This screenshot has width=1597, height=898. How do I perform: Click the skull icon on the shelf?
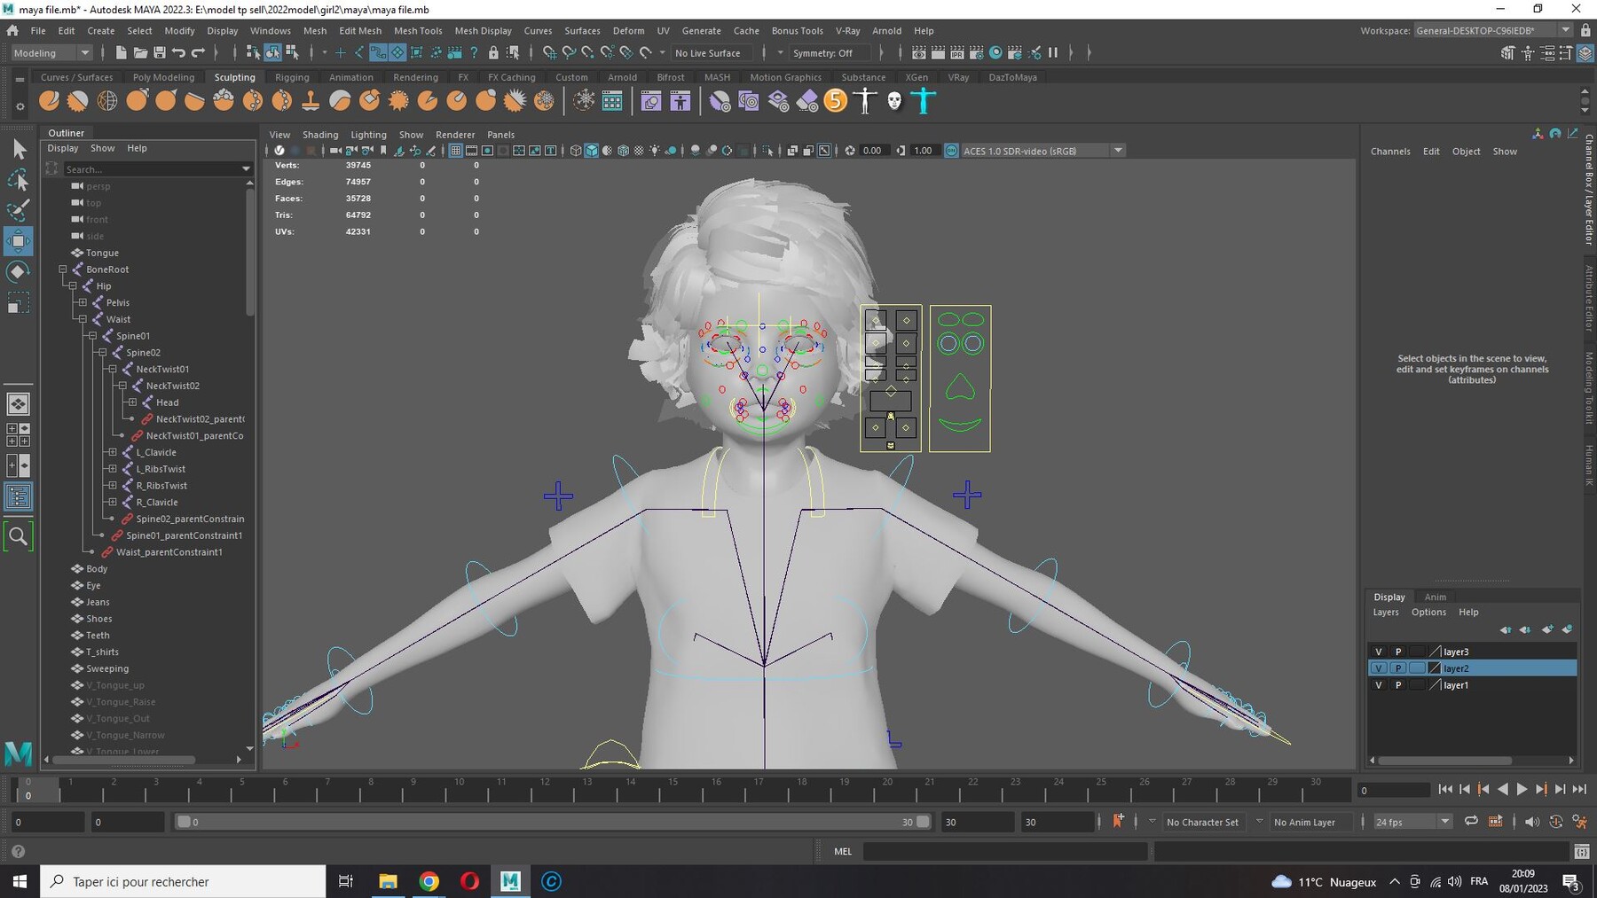[x=894, y=101]
